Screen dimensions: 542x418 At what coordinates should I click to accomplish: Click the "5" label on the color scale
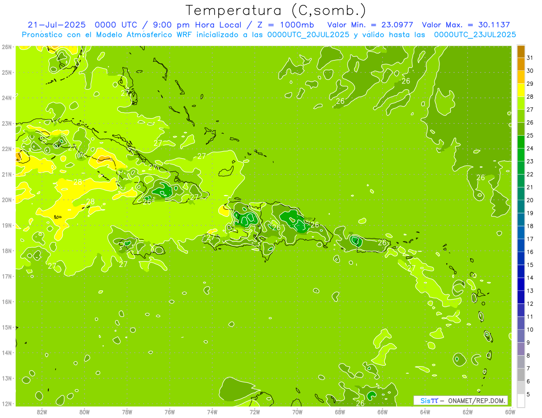coord(528,395)
